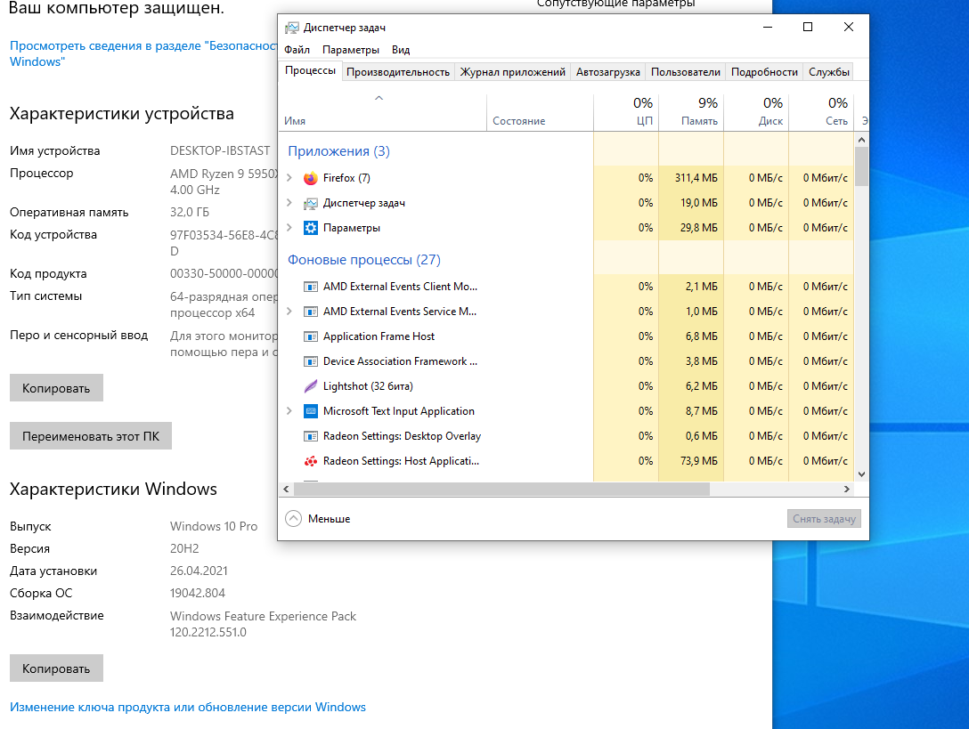Click the Windows 10 Pro edition value

[x=214, y=526]
